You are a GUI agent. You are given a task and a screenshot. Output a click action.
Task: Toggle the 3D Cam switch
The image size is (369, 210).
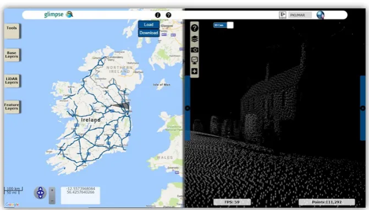(x=223, y=25)
